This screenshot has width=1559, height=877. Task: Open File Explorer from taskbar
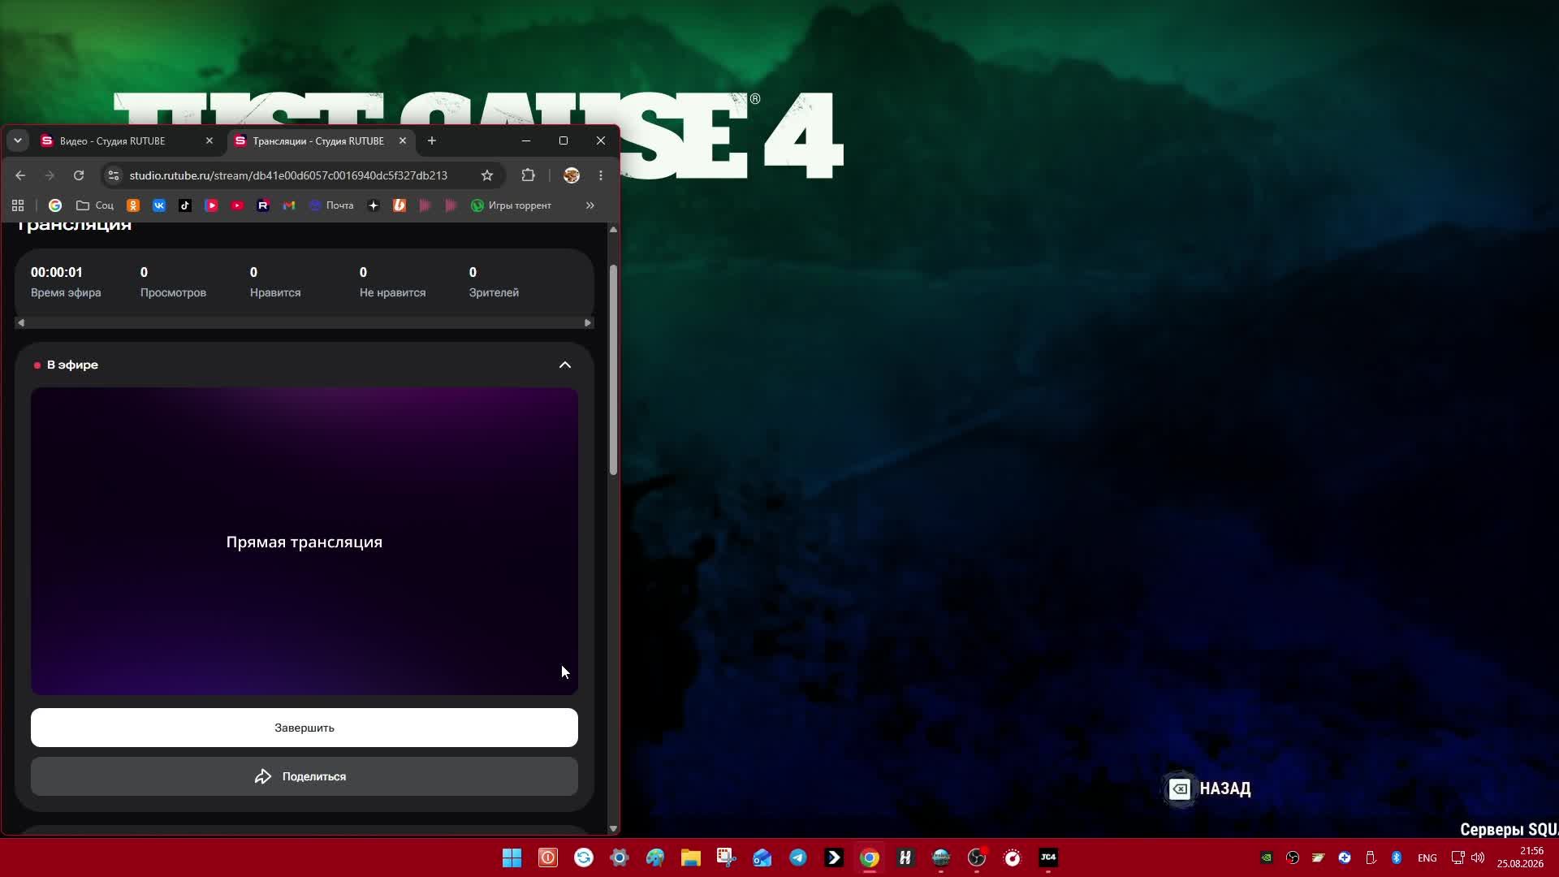click(x=691, y=858)
